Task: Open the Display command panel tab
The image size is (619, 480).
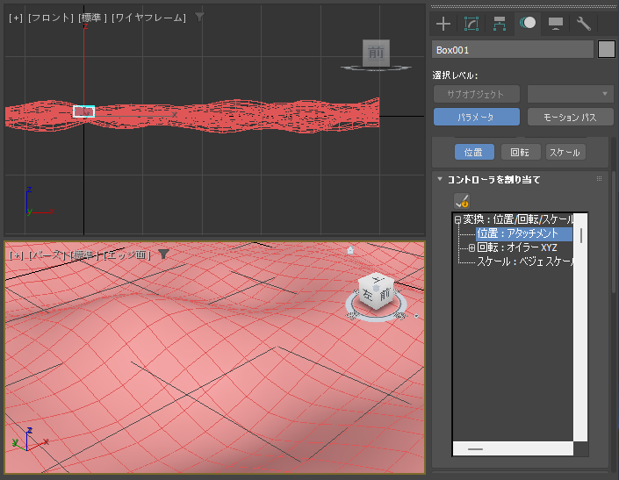Action: (x=556, y=24)
